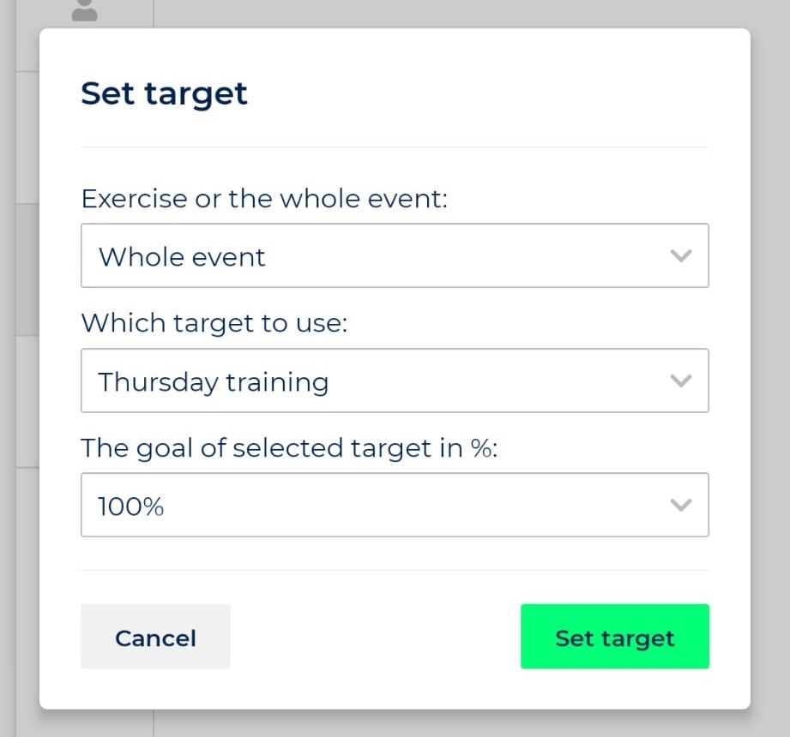Click the green Set target button
The width and height of the screenshot is (790, 737).
click(614, 637)
